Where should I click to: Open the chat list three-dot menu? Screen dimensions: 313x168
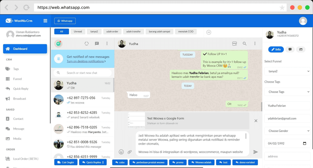coord(107,43)
